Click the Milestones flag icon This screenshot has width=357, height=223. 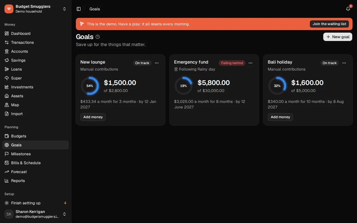pos(7,154)
